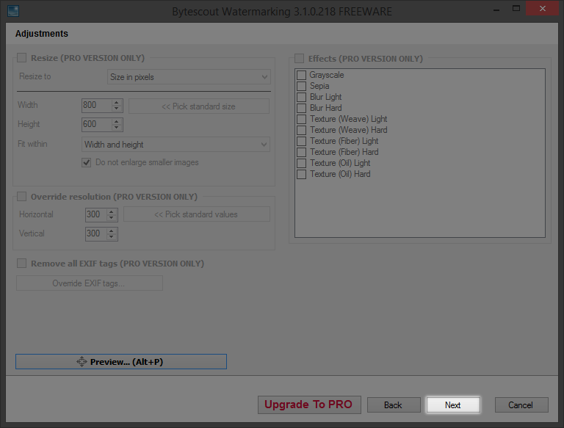Enable the Resize checkbox
The width and height of the screenshot is (564, 428).
coord(21,58)
